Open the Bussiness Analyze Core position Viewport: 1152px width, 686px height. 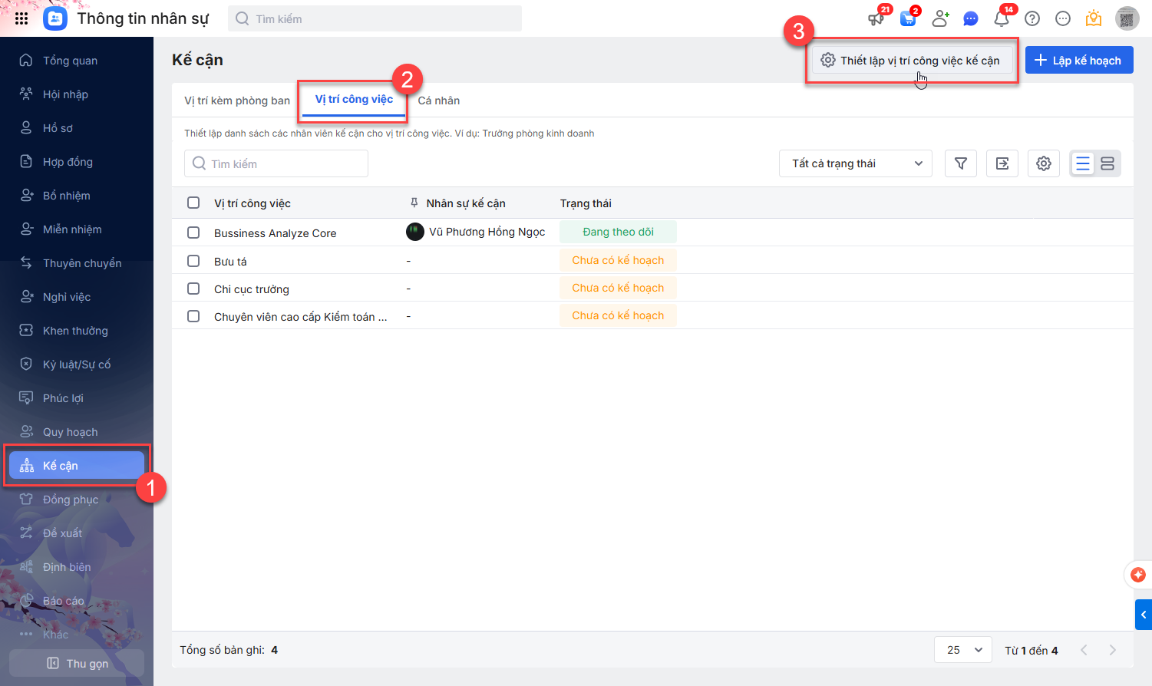(x=276, y=233)
